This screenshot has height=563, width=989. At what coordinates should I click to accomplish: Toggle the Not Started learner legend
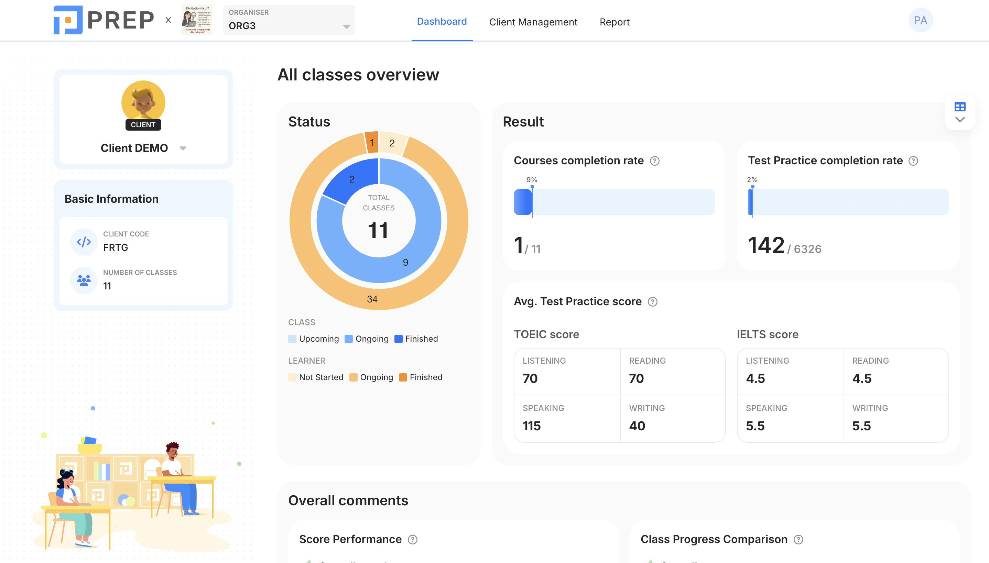click(316, 377)
